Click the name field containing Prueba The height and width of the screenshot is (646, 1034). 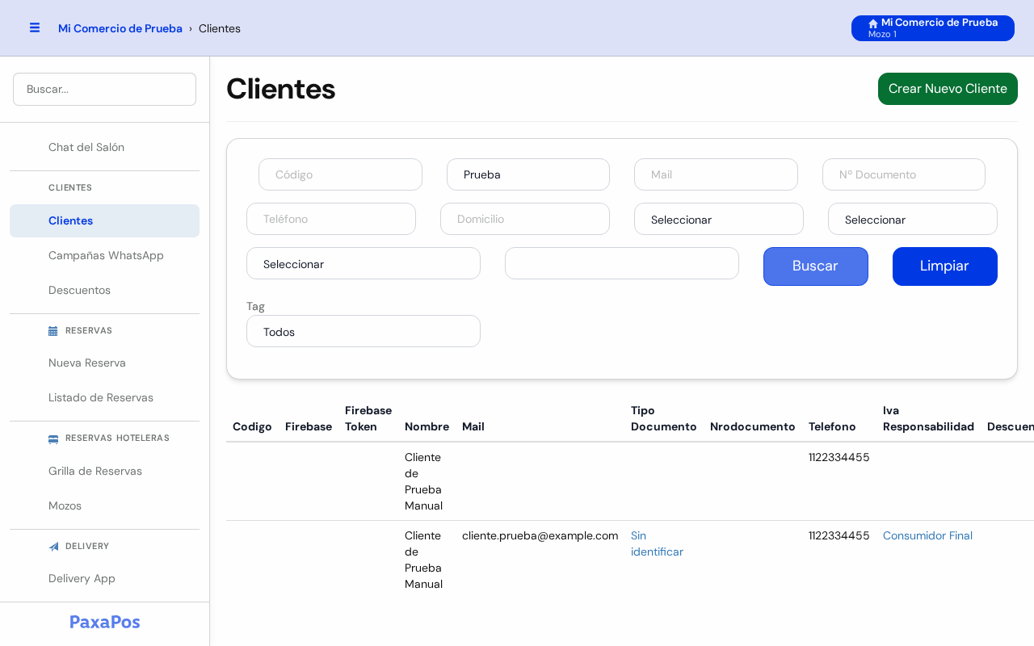coord(528,174)
